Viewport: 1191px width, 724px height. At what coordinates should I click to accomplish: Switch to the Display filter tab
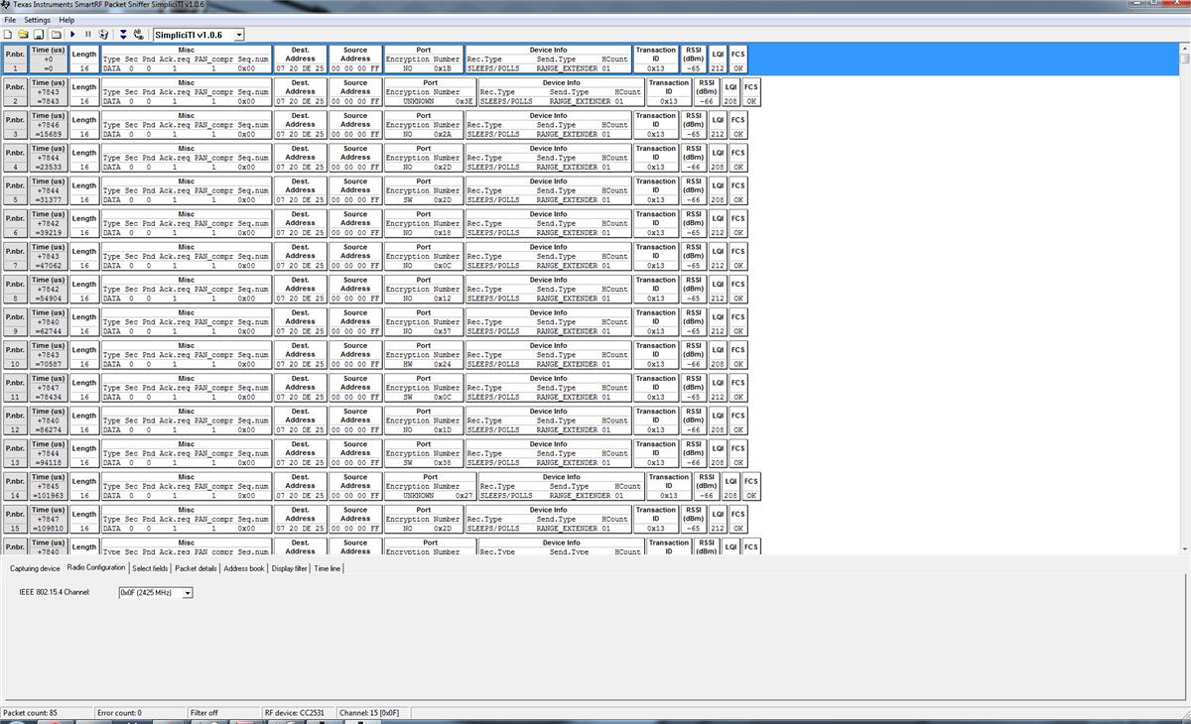290,568
